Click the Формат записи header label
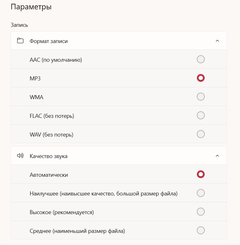This screenshot has height=245, width=240. (x=48, y=41)
